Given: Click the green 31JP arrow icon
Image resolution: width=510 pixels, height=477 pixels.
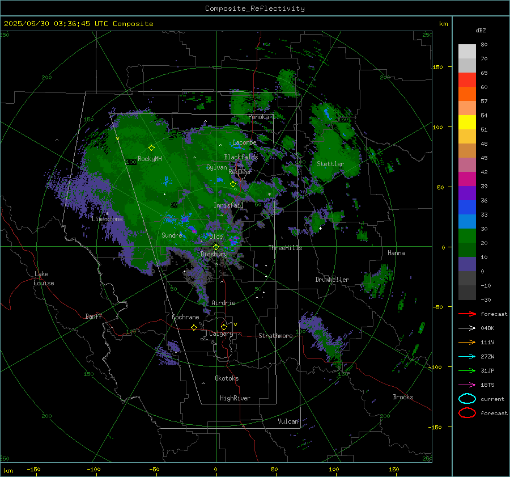Looking at the screenshot, I should tap(467, 370).
